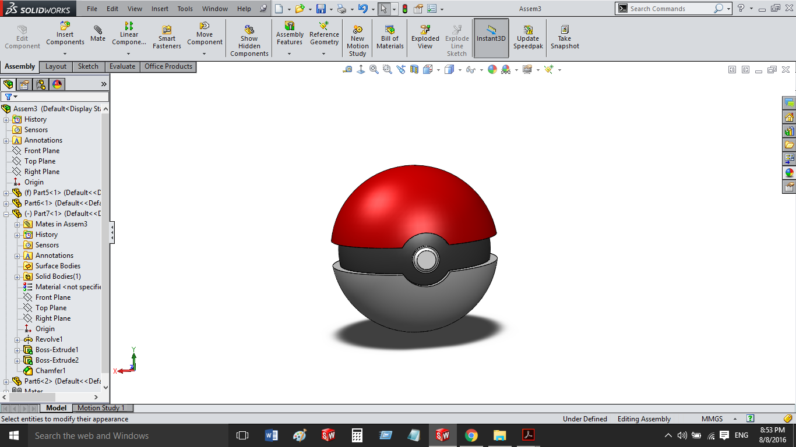Expand Solid Bodies(1) folder
The image size is (796, 447).
17,276
